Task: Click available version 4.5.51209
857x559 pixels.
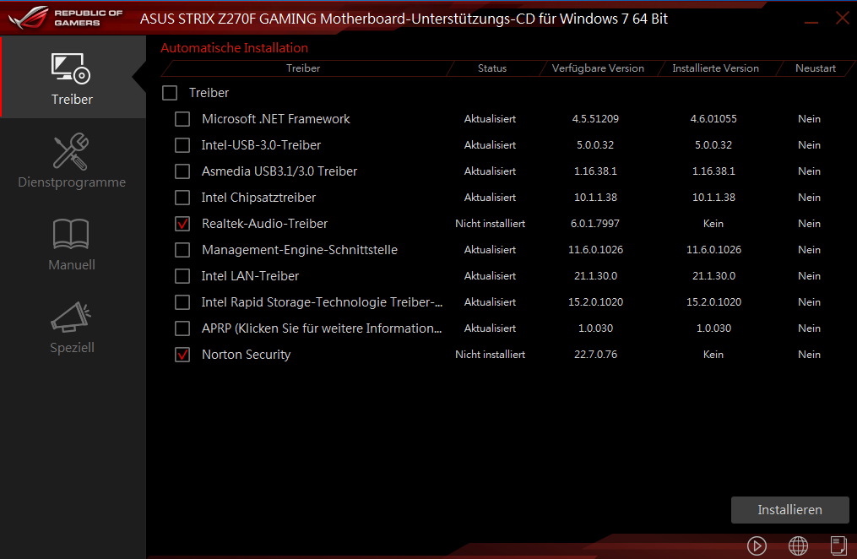Action: coord(595,118)
